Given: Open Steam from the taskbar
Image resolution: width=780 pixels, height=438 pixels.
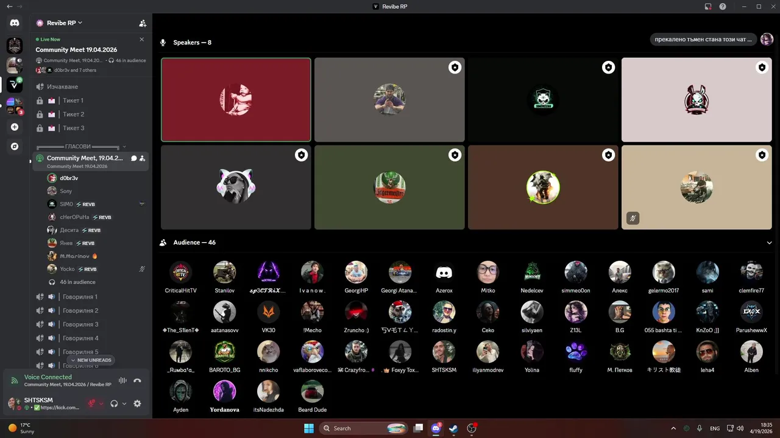Looking at the screenshot, I should [x=453, y=428].
